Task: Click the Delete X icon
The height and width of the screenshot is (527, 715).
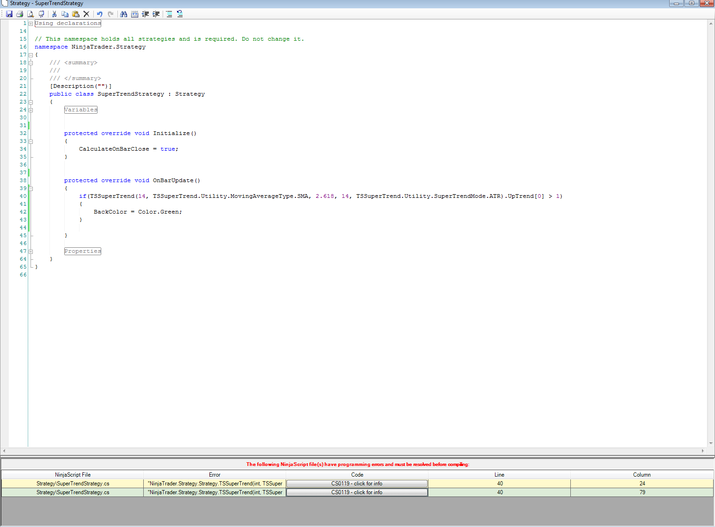Action: click(86, 14)
